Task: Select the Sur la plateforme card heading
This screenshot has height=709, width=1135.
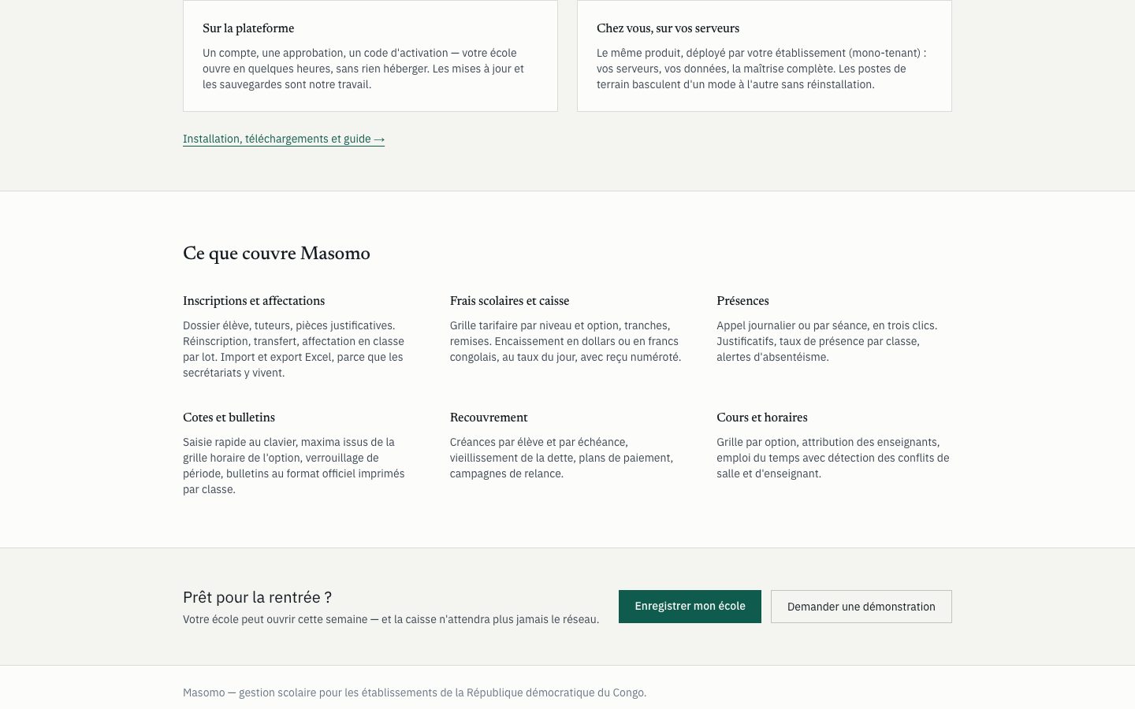Action: (248, 28)
